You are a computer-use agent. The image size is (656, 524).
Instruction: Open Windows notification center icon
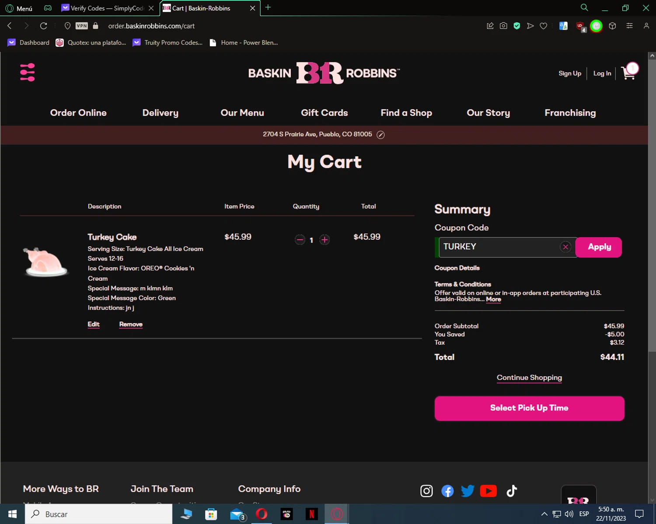point(639,514)
